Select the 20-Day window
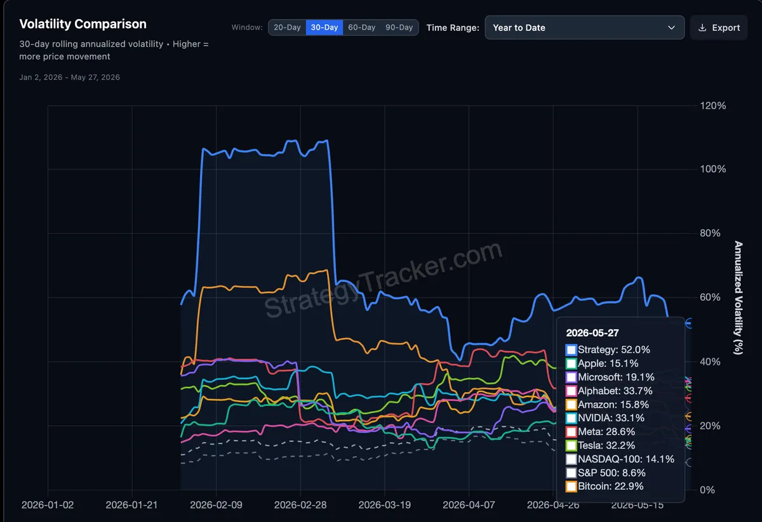Viewport: 762px width, 522px height. tap(287, 27)
